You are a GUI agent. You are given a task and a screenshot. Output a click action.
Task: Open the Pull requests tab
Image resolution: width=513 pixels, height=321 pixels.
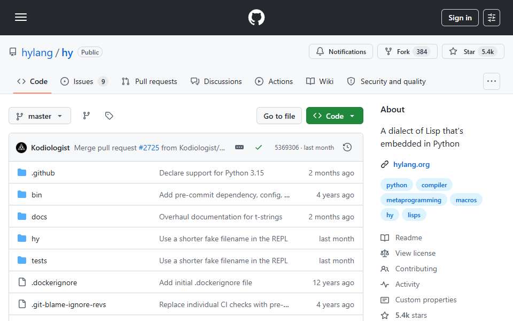point(149,81)
